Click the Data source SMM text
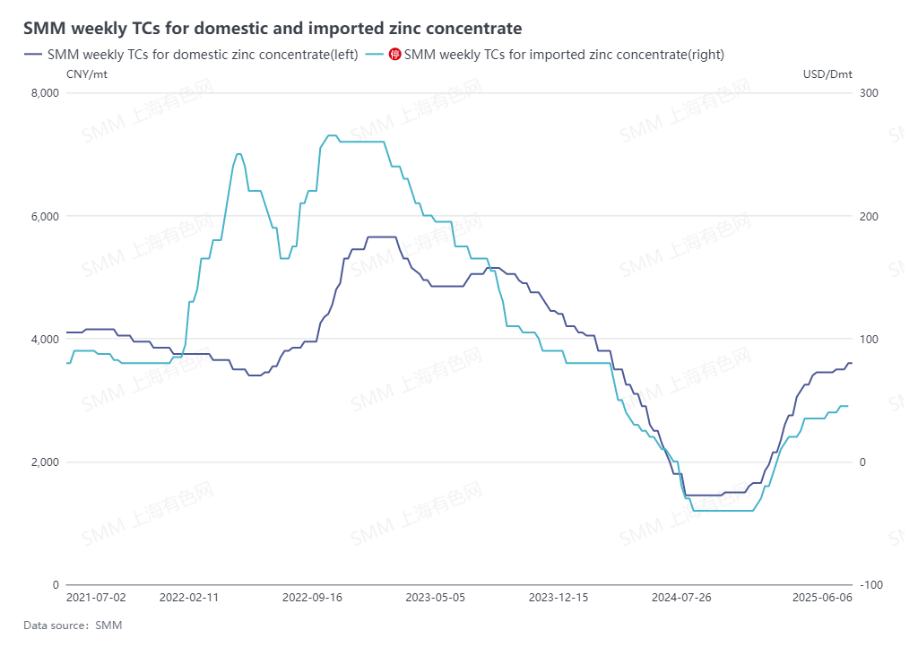This screenshot has width=918, height=647. pyautogui.click(x=73, y=625)
